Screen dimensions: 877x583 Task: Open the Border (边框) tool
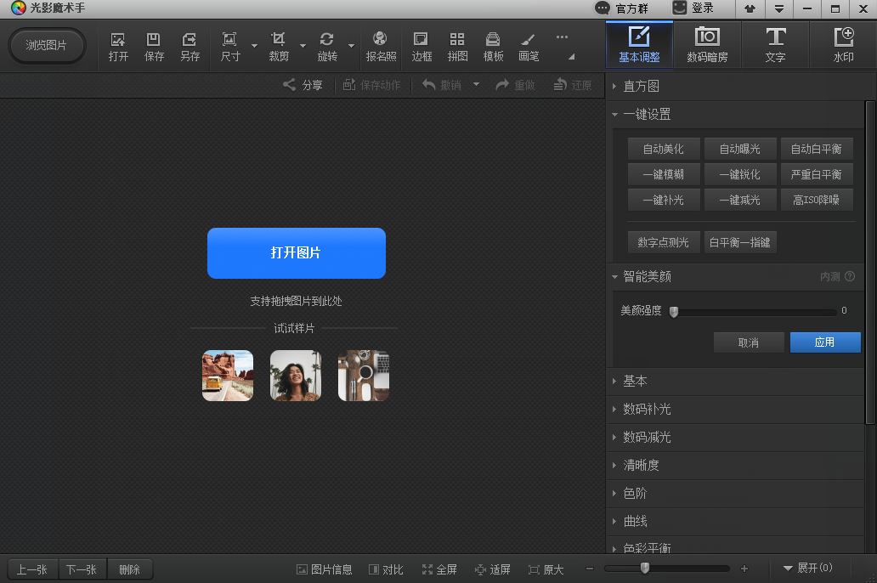(422, 46)
